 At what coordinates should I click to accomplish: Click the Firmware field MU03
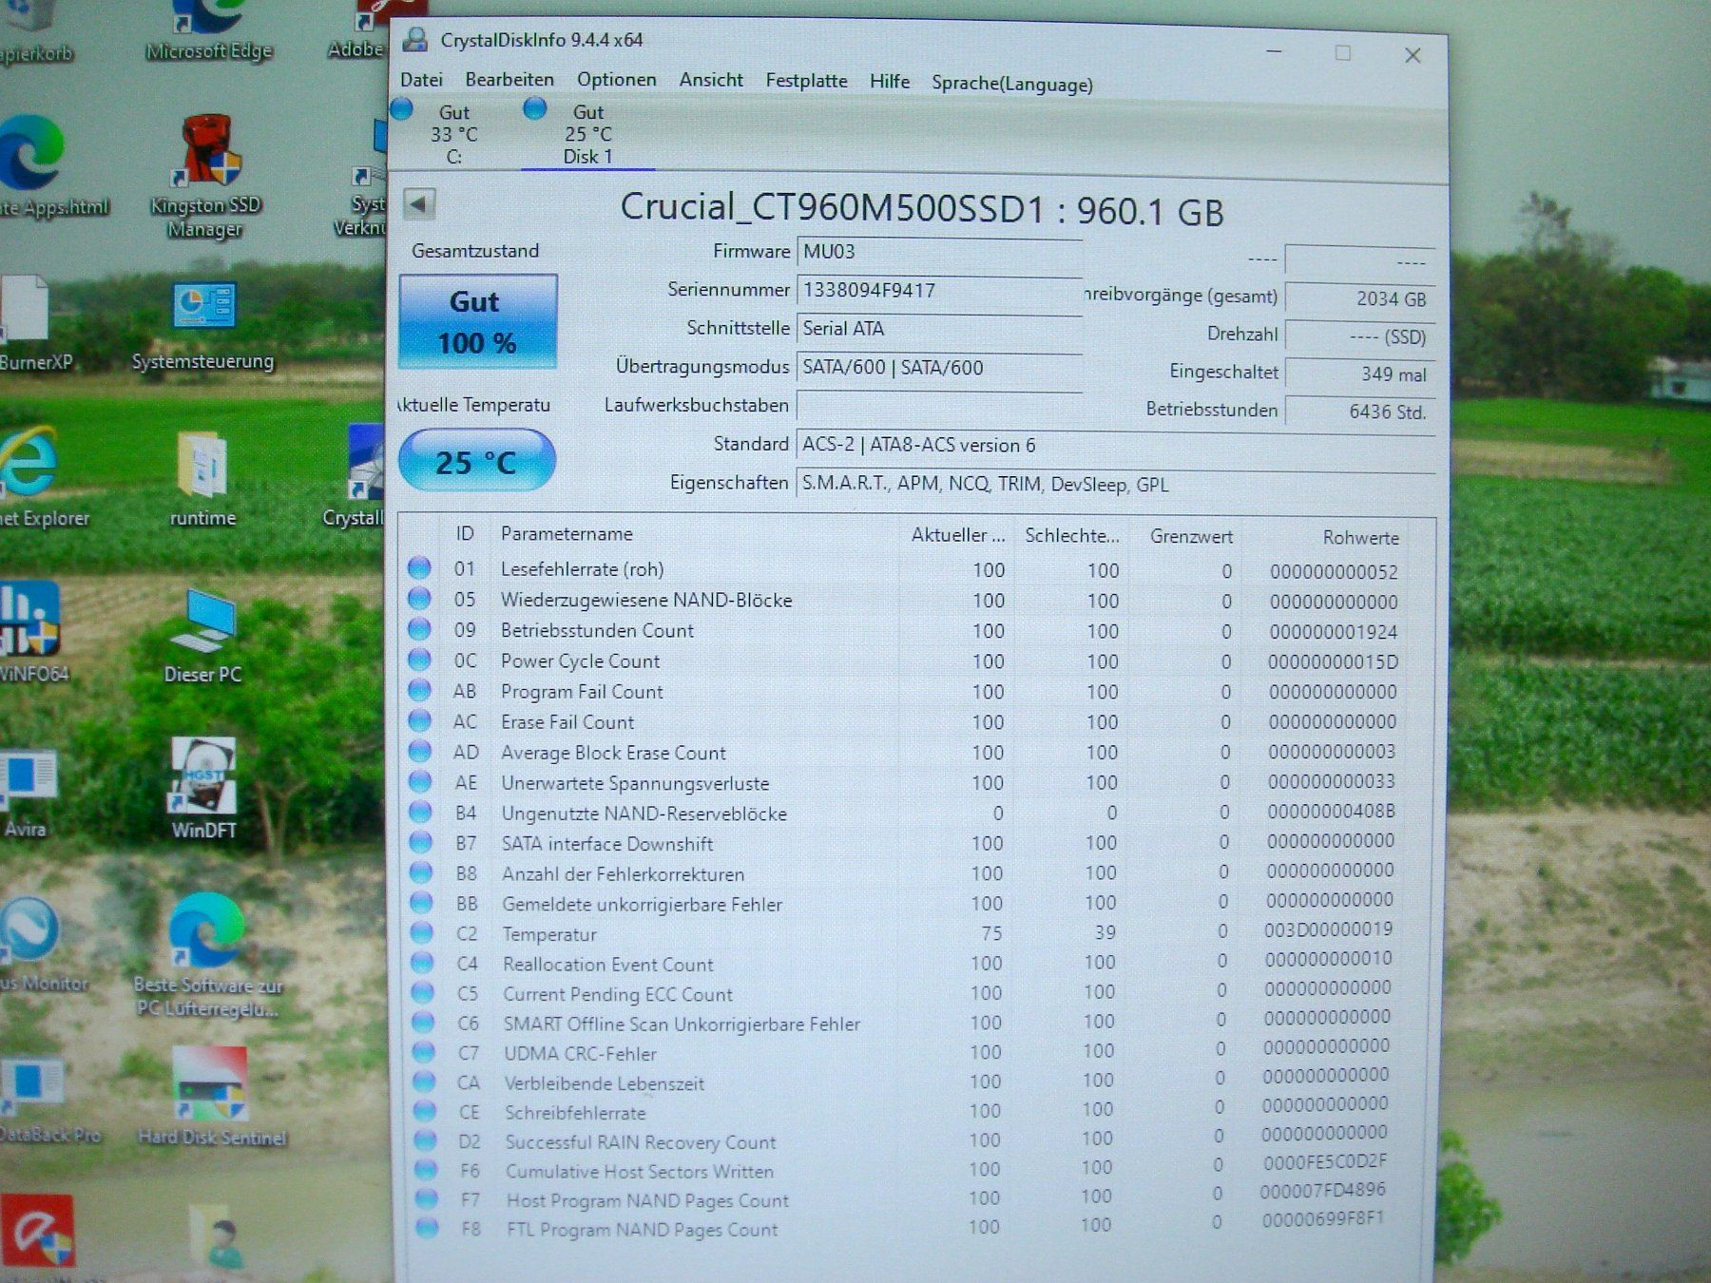[x=939, y=252]
